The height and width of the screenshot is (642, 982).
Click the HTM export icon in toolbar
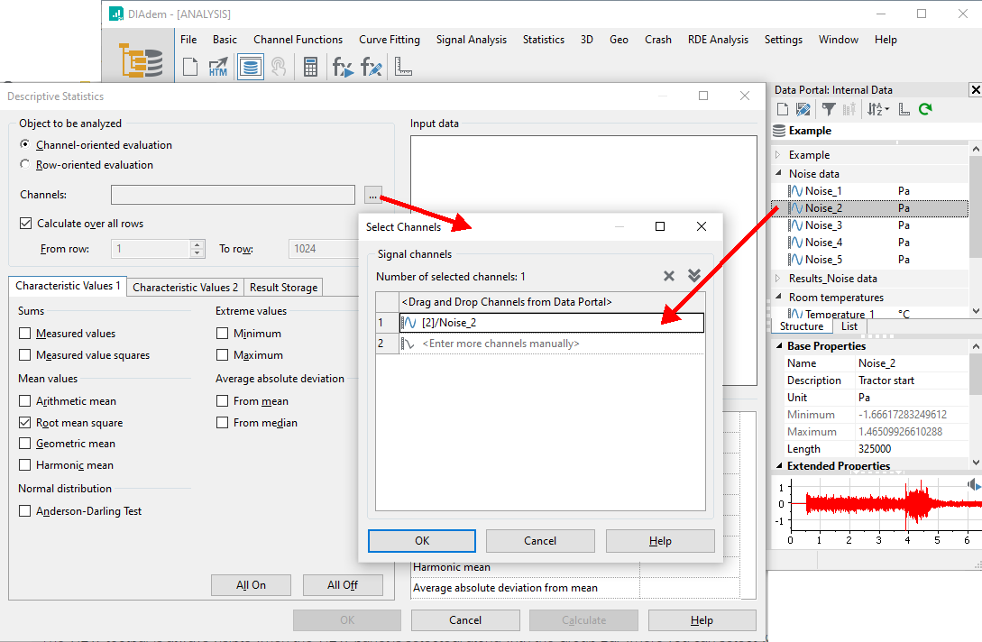tap(218, 67)
